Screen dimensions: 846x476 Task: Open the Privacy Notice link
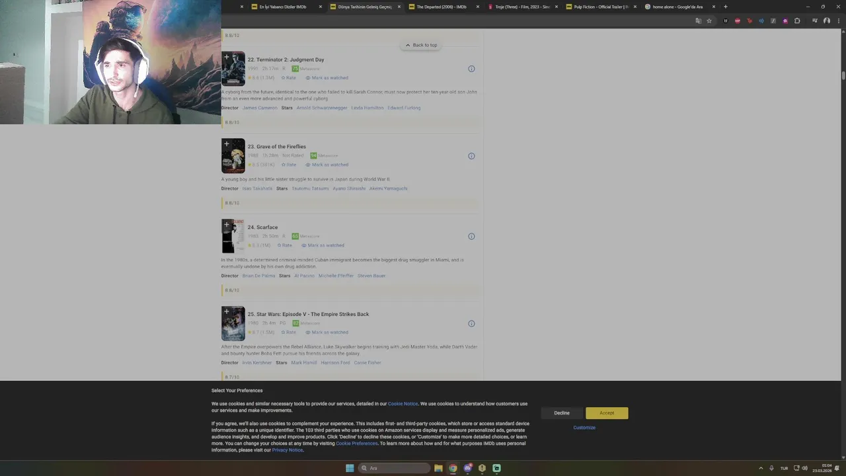point(288,450)
